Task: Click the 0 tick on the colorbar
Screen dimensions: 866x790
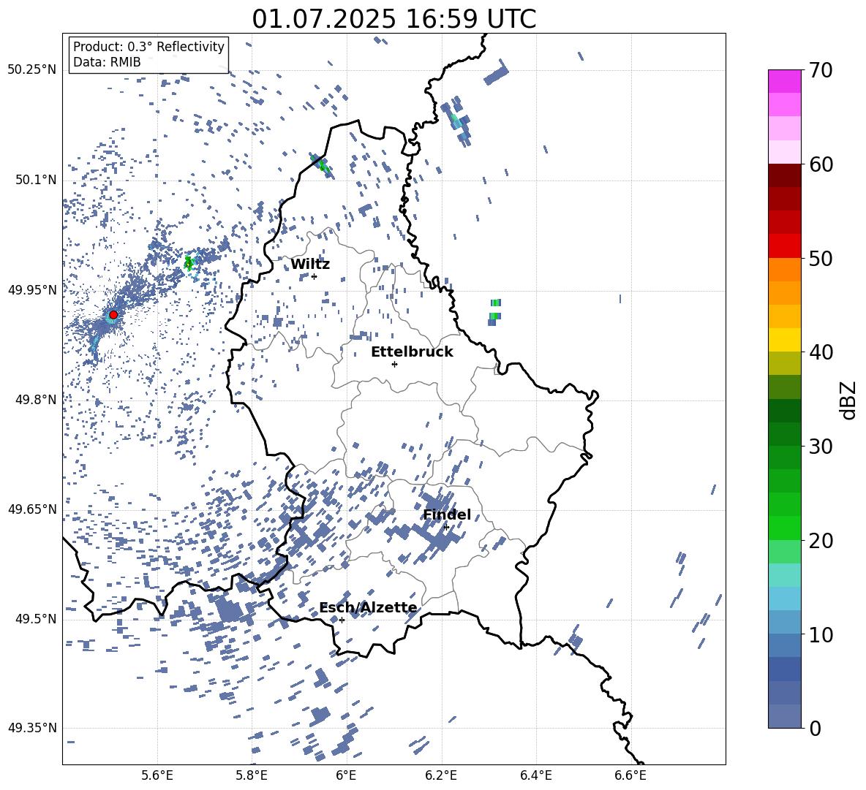Action: [815, 728]
